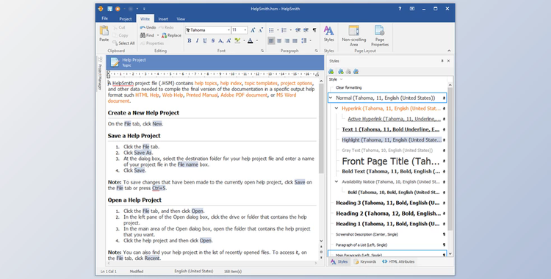The image size is (551, 279).
Task: Align paragraph right
Action: 287,41
